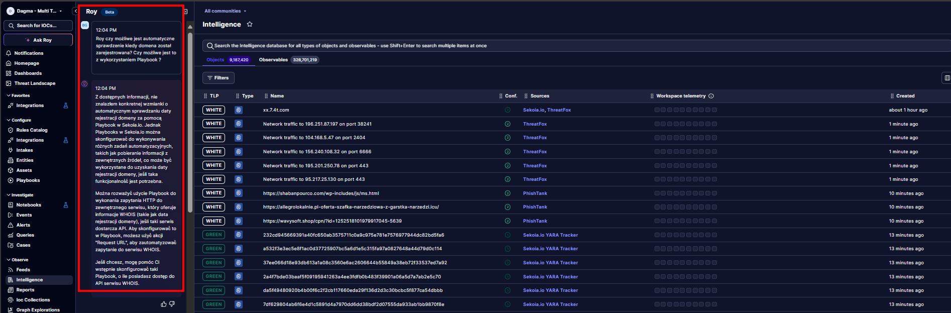Star the Intelligence page as favorite
The height and width of the screenshot is (313, 951).
coord(250,24)
